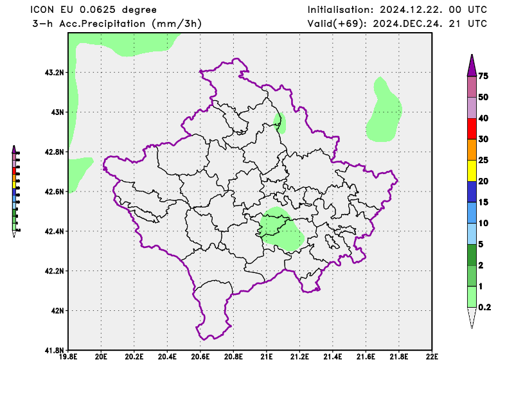Screen dimensions: 514x397
Task: Click the '42N' latitude label
Action: click(58, 310)
